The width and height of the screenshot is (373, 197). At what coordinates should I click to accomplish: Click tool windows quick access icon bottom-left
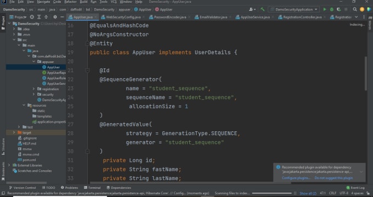tap(3, 193)
